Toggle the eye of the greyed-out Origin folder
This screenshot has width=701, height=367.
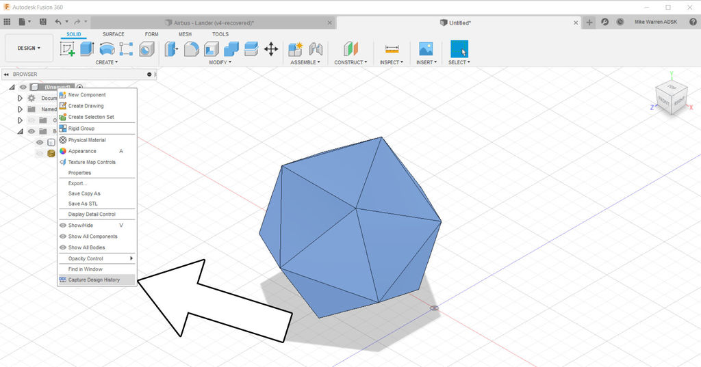(x=31, y=120)
